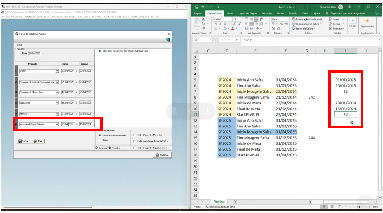Open 'Formatar como Tabela' in Excel ribbon
The image size is (383, 213).
click(307, 24)
